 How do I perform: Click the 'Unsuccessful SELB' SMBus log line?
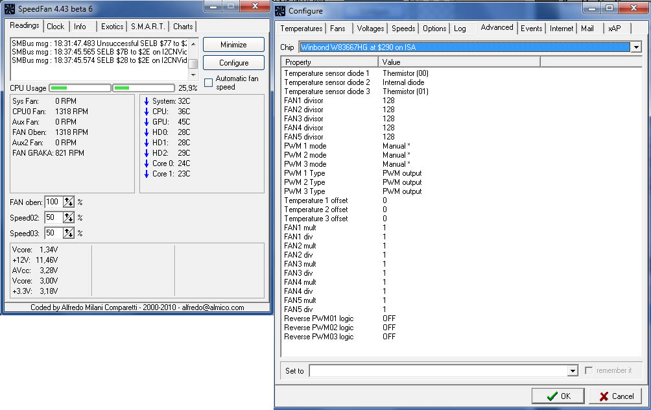99,43
